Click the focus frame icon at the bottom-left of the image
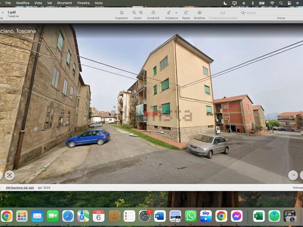303x227 pixels. coord(9,175)
